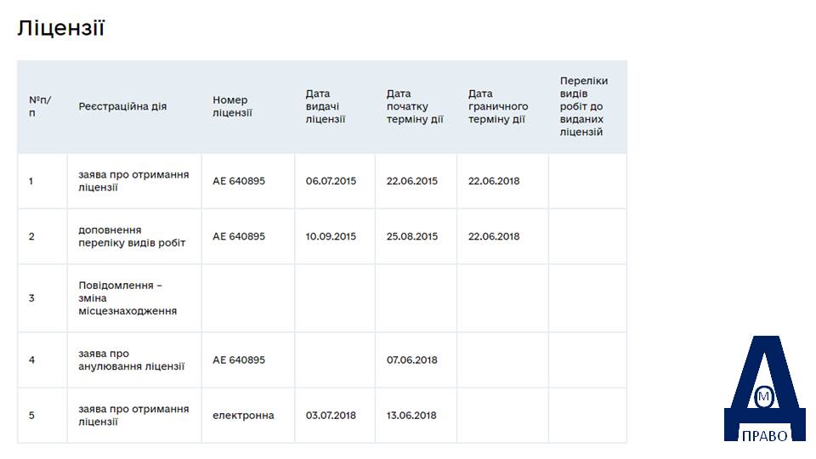Select the "Дата видачі ліцензії" column header
The image size is (816, 459).
(326, 106)
